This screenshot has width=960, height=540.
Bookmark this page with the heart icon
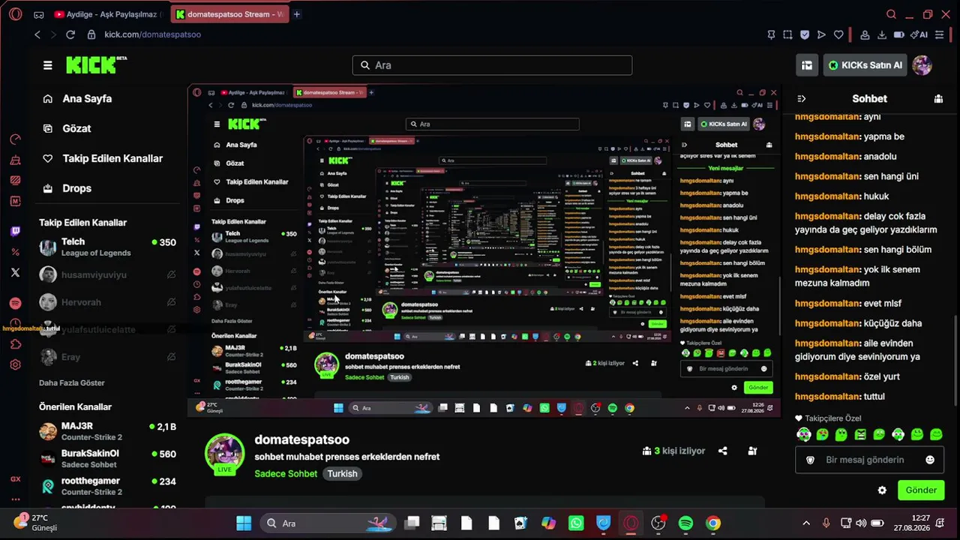(838, 34)
